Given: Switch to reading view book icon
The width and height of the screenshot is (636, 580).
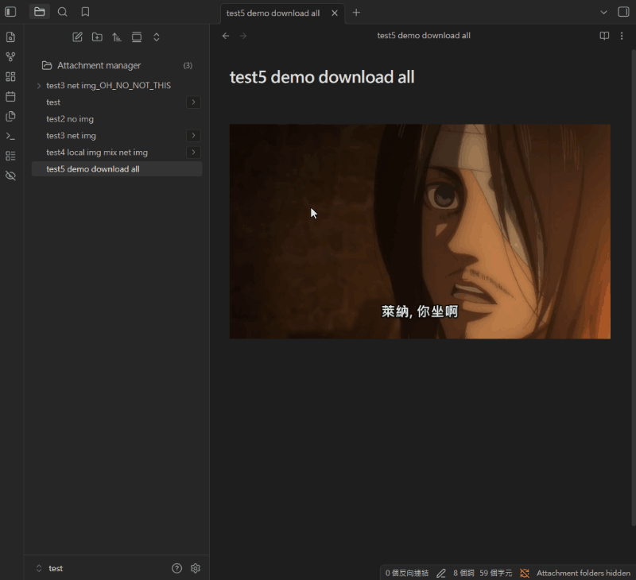Looking at the screenshot, I should point(604,36).
